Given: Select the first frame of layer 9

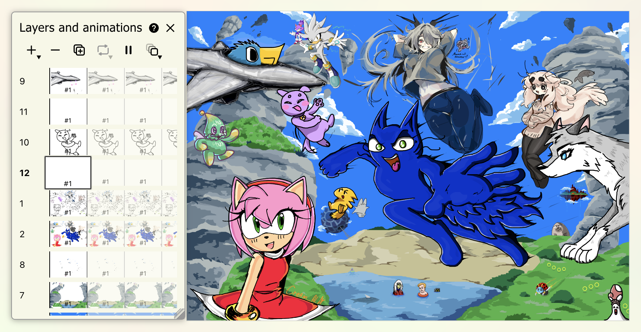Looking at the screenshot, I should [68, 81].
